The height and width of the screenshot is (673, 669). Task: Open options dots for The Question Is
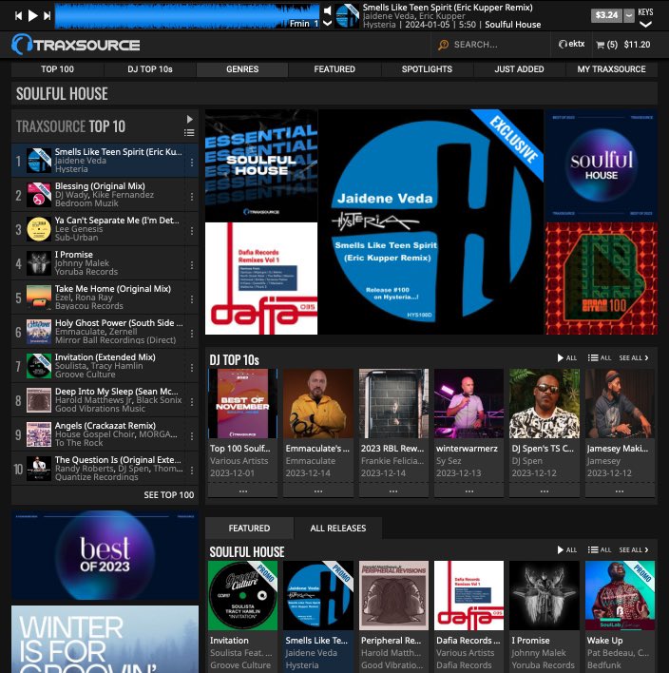coord(191,471)
